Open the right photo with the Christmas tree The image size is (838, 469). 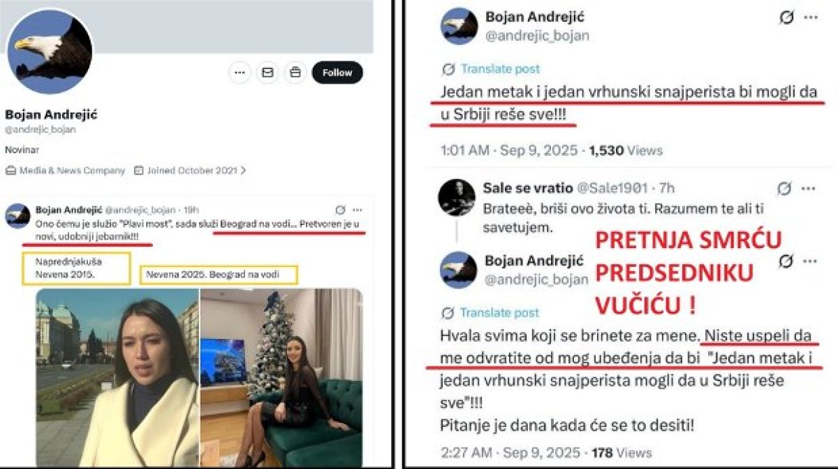(x=281, y=377)
